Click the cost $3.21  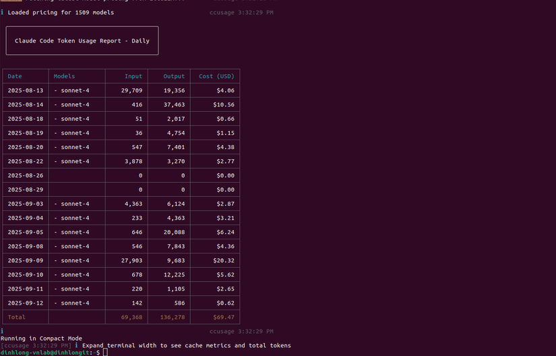pos(226,218)
